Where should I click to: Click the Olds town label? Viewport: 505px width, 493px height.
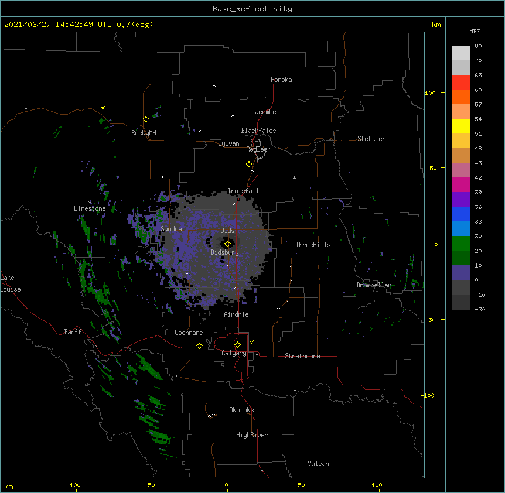point(227,231)
